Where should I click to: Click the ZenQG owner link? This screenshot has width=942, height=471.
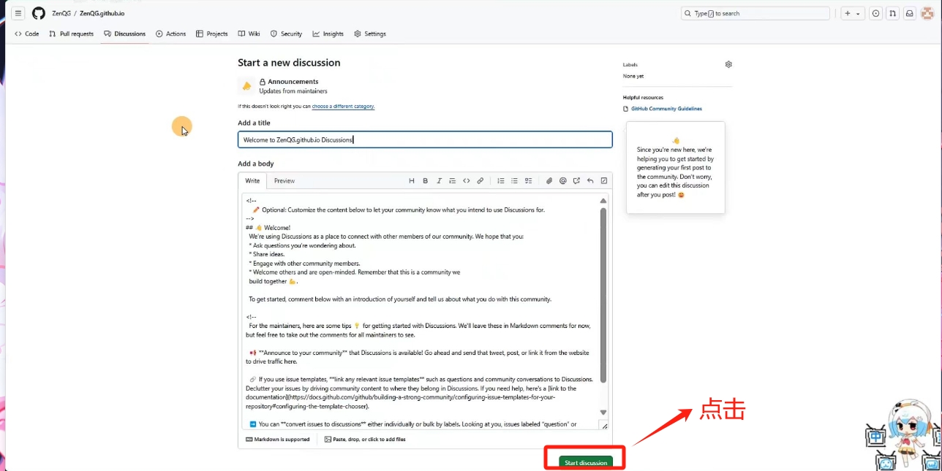tap(61, 13)
